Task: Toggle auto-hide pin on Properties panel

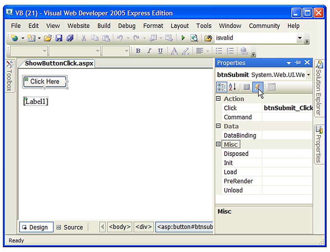Action: point(297,62)
